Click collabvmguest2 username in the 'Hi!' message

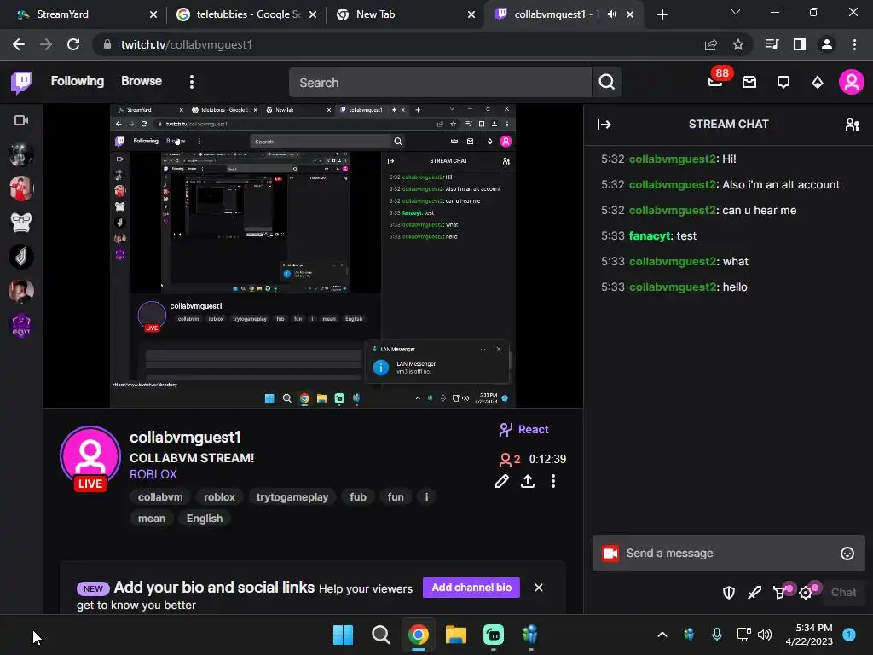tap(672, 159)
